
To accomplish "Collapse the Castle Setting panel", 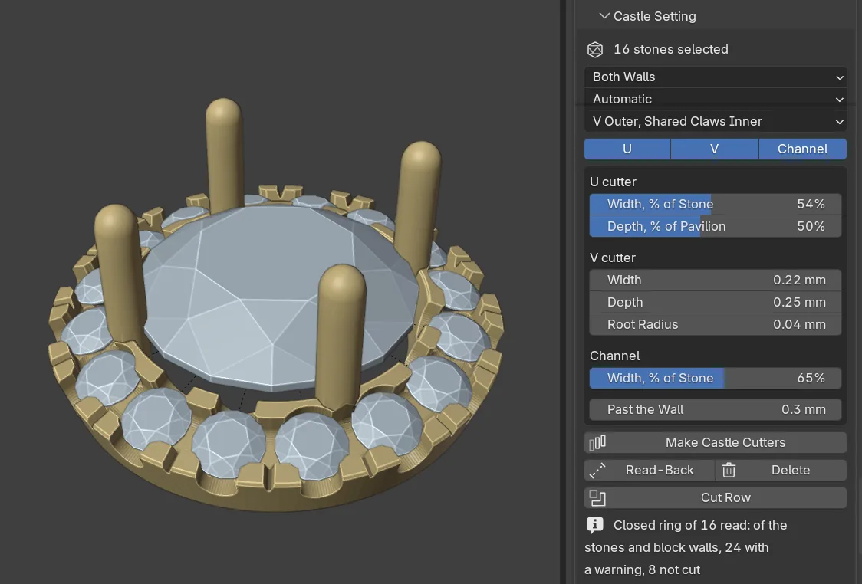I will 604,16.
